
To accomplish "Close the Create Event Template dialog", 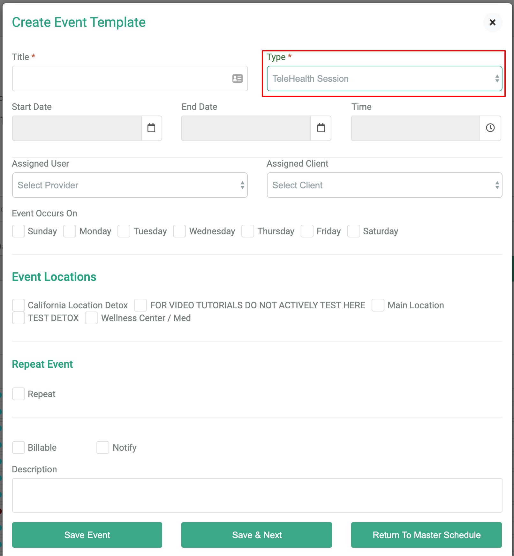I will (x=493, y=22).
